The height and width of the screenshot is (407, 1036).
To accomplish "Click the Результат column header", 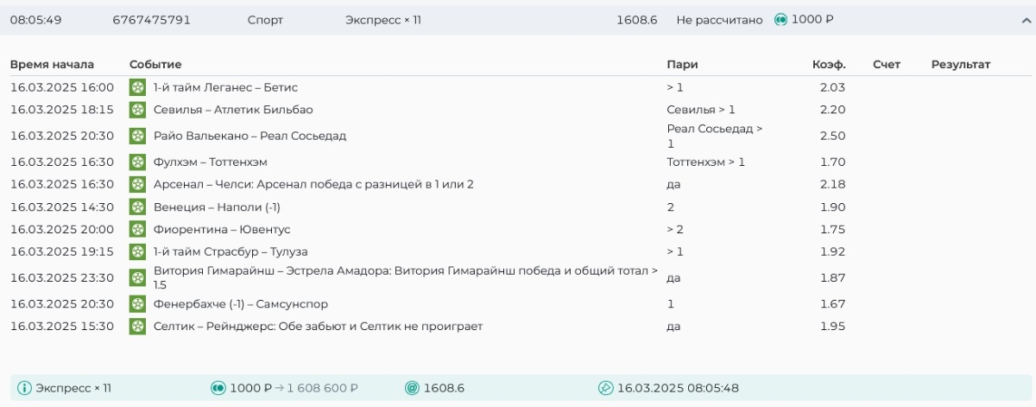I will [x=960, y=65].
